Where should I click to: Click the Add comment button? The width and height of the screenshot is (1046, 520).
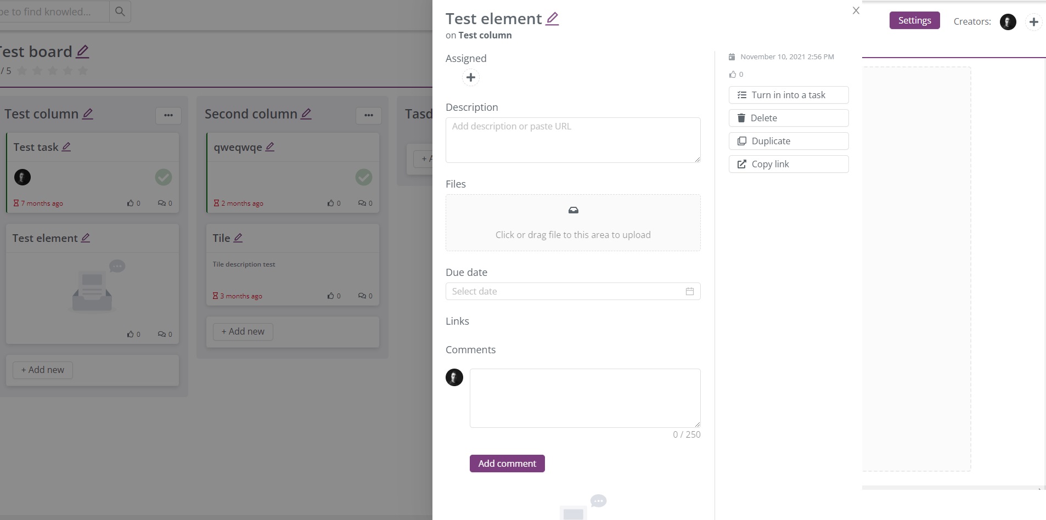coord(507,464)
